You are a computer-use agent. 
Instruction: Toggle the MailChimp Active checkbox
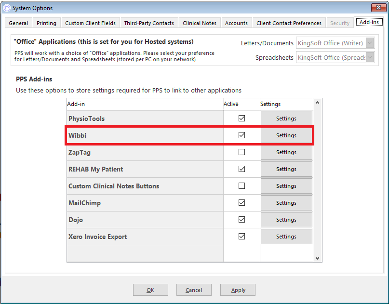click(241, 202)
